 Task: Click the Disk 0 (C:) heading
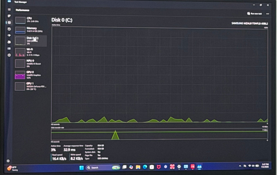(62, 20)
